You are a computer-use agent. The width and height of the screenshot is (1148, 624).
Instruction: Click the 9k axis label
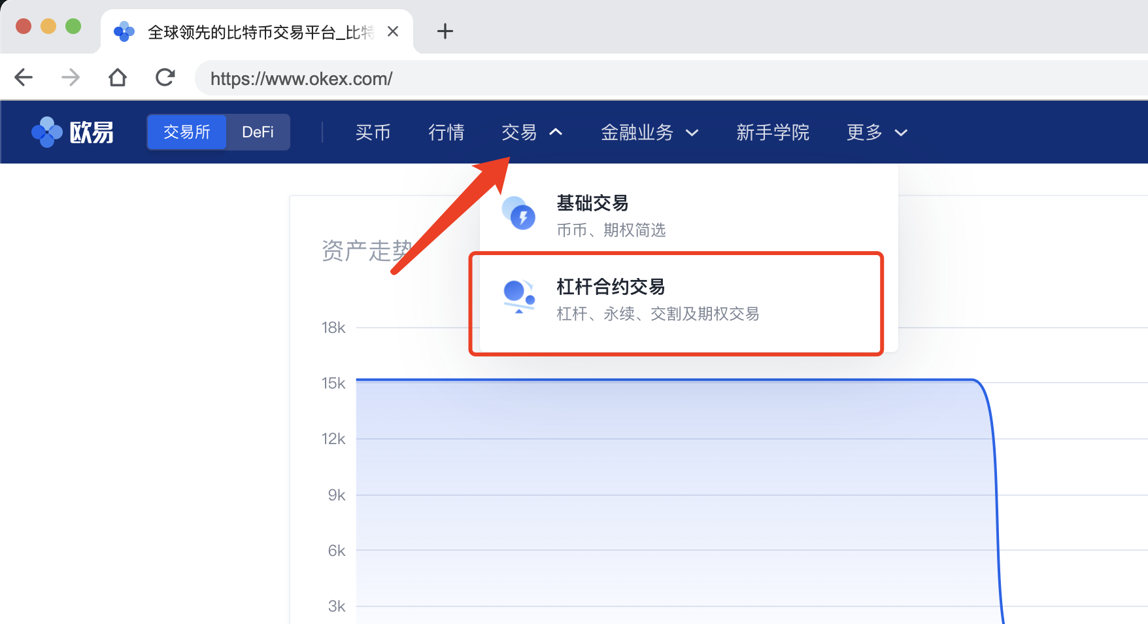[x=337, y=495]
